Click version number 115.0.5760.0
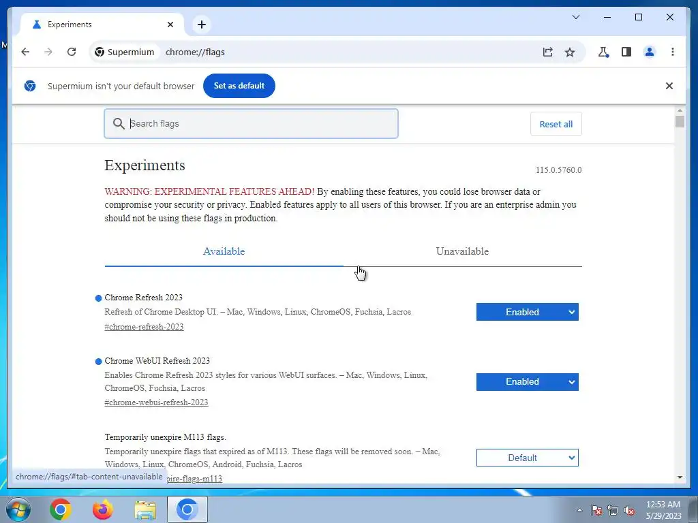 [558, 170]
